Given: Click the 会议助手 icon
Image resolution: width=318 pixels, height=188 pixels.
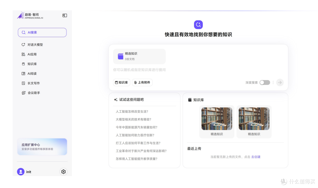Looking at the screenshot, I should click(24, 93).
